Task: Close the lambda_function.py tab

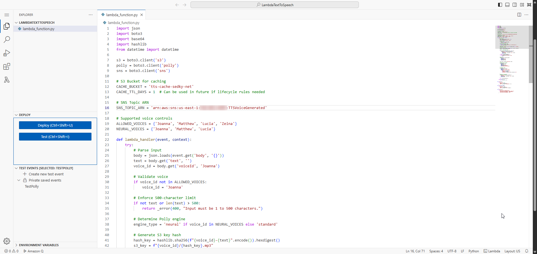Action: (x=142, y=15)
